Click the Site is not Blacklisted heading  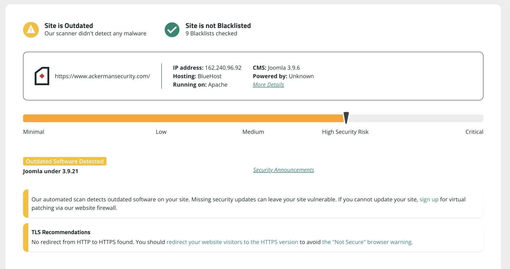pos(218,26)
